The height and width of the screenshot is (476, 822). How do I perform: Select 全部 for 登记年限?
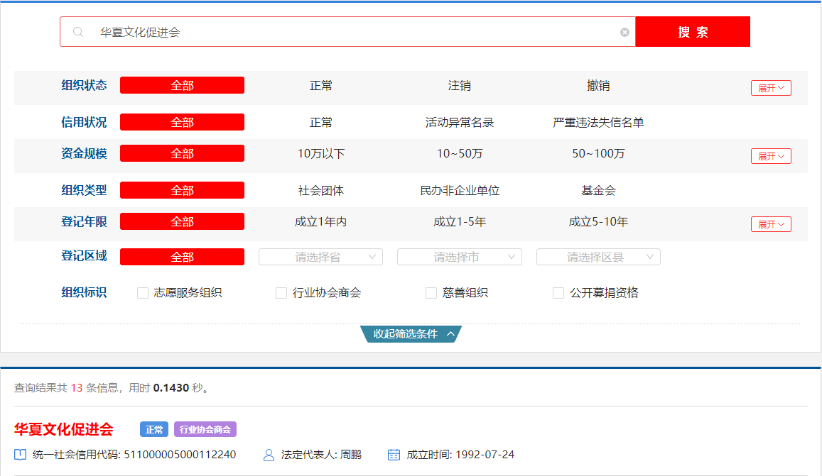(182, 221)
